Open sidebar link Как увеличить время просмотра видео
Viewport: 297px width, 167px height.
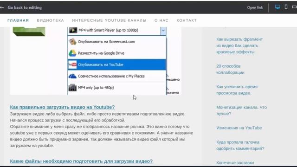pos(237,90)
